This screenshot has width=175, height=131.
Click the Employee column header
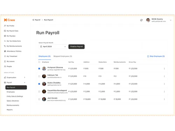(x=45, y=62)
